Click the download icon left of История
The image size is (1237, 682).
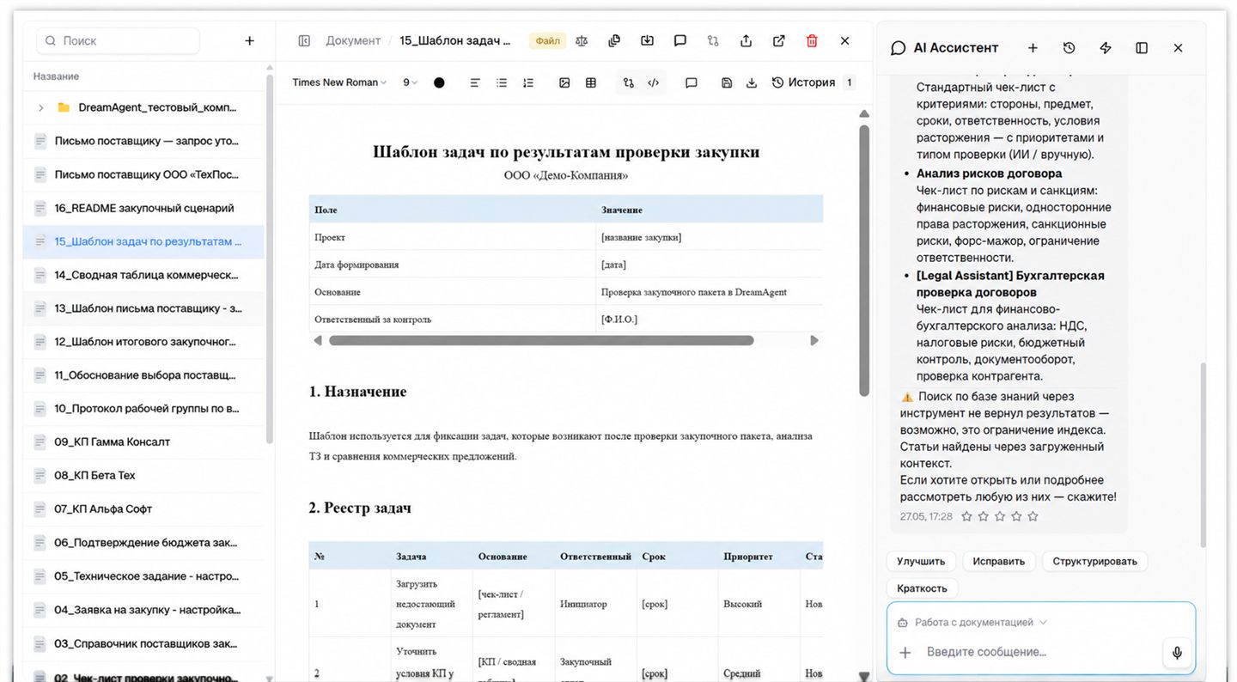(x=752, y=82)
